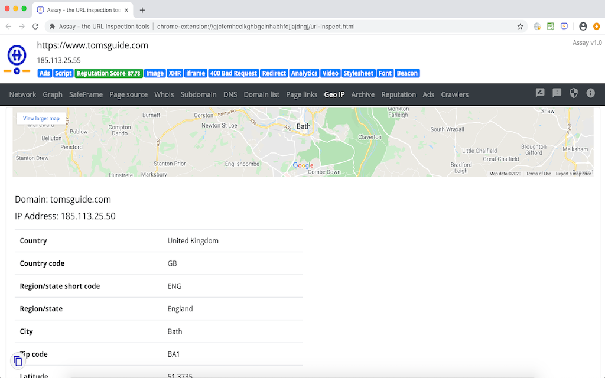The image size is (605, 378).
Task: Open the Network tab
Action: point(22,94)
